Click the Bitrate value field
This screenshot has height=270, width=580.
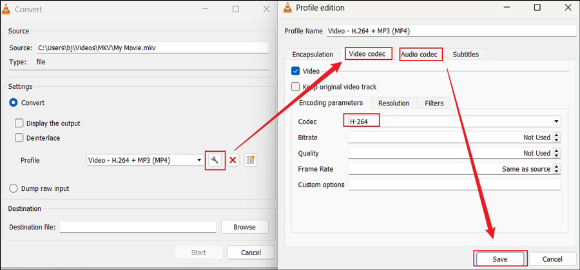click(x=450, y=138)
